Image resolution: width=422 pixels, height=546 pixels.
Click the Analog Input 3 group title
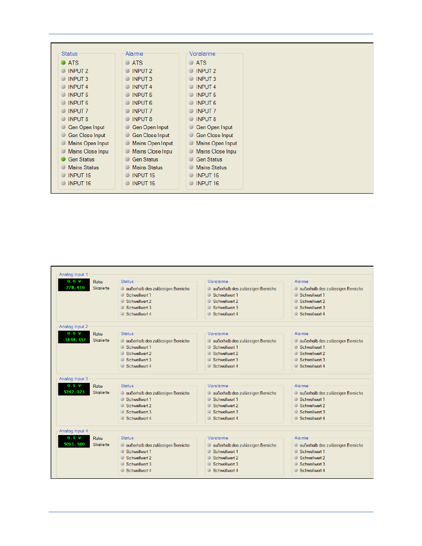click(73, 379)
